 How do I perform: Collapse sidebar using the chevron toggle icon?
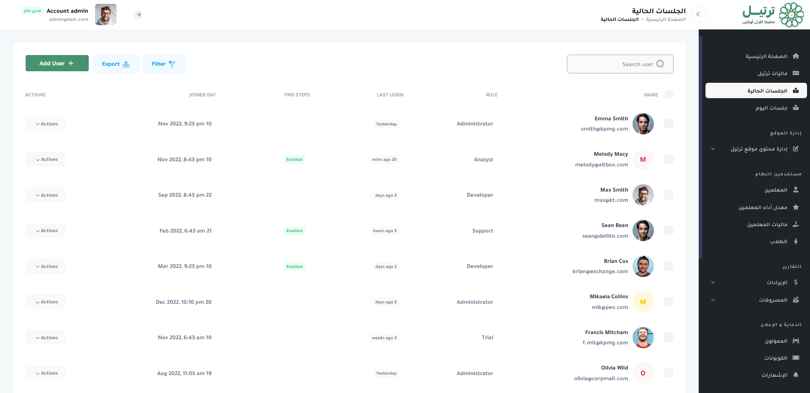coord(698,15)
